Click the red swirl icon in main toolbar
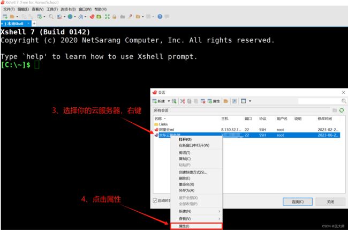The height and width of the screenshot is (230, 348). point(92,17)
